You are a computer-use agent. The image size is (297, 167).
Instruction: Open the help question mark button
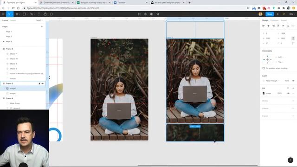click(291, 160)
